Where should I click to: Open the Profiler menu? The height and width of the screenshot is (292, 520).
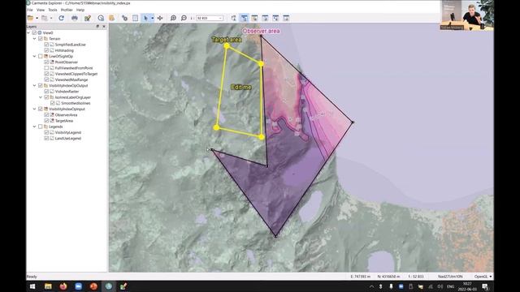pos(67,10)
